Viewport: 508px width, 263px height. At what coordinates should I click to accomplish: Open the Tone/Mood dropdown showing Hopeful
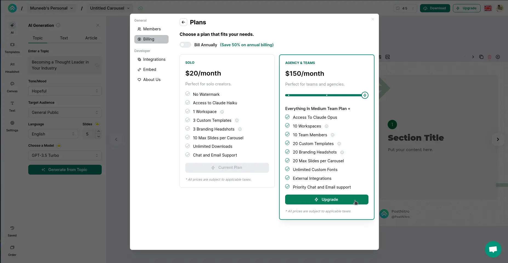(x=65, y=91)
